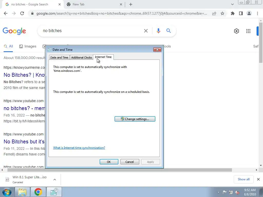263x197 pixels.
Task: Click the Google logo
Action: pyautogui.click(x=14, y=31)
